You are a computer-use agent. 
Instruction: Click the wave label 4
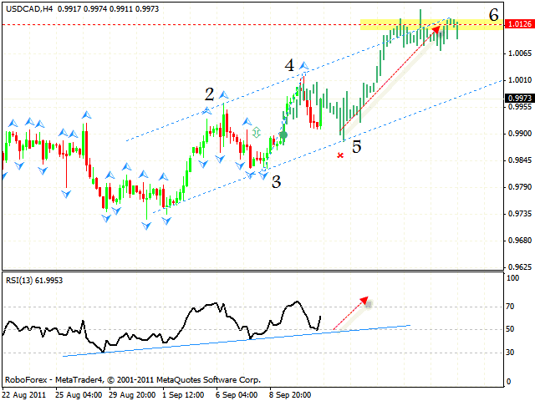pos(288,65)
